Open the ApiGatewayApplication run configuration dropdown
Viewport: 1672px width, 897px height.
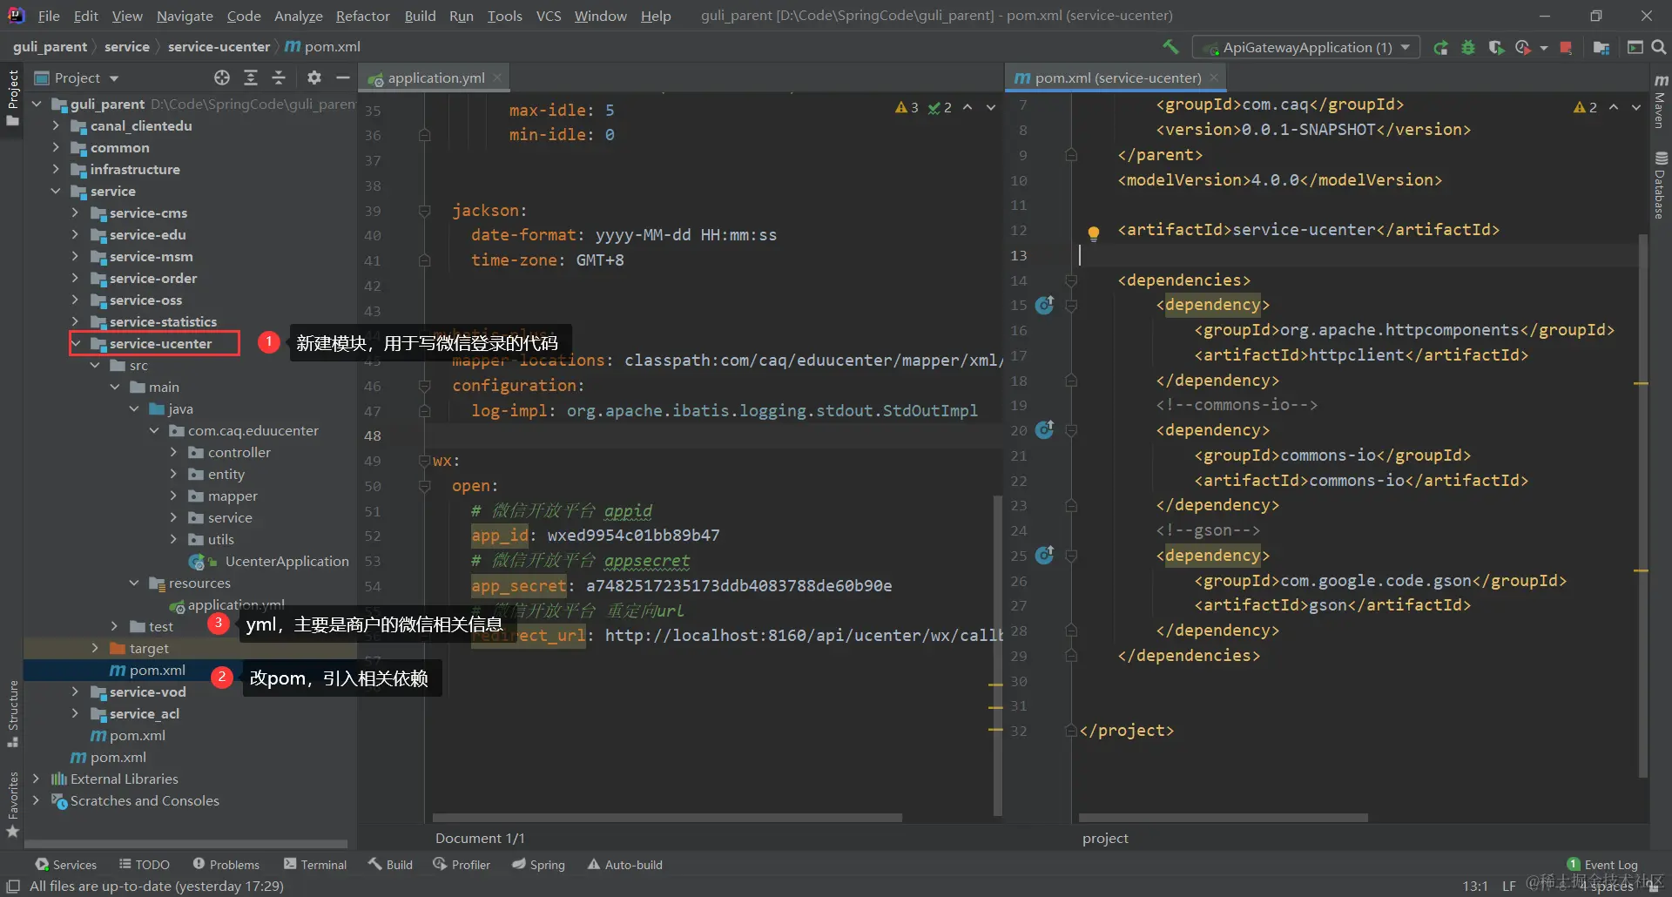[1306, 48]
